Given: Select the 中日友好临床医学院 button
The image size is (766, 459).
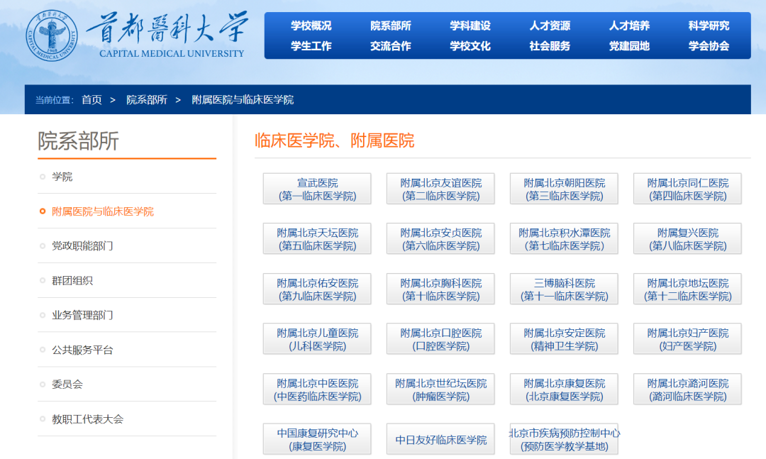Looking at the screenshot, I should 440,439.
